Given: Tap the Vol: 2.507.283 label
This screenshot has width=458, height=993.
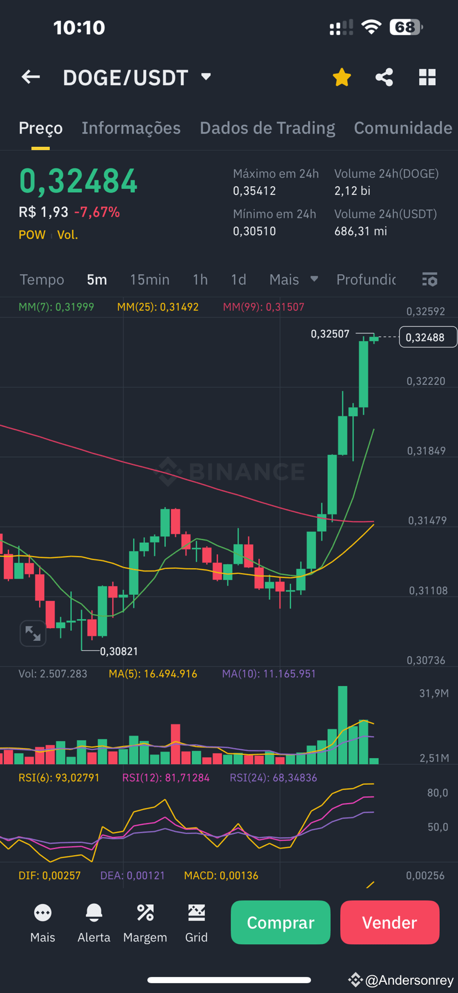Looking at the screenshot, I should (53, 674).
